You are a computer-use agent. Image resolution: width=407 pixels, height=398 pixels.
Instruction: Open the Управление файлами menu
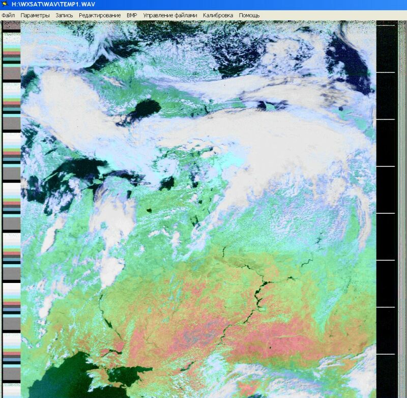click(170, 15)
